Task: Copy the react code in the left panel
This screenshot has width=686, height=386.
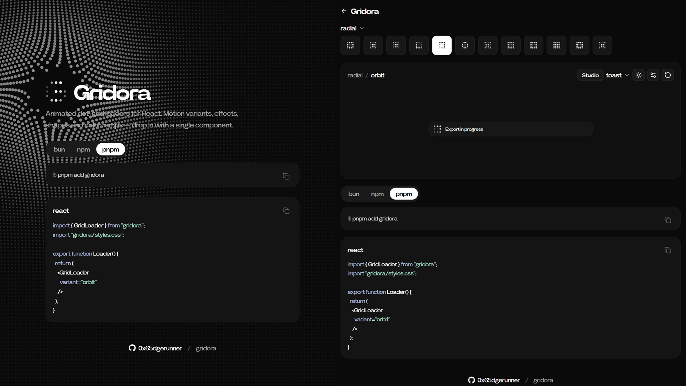Action: [x=286, y=211]
